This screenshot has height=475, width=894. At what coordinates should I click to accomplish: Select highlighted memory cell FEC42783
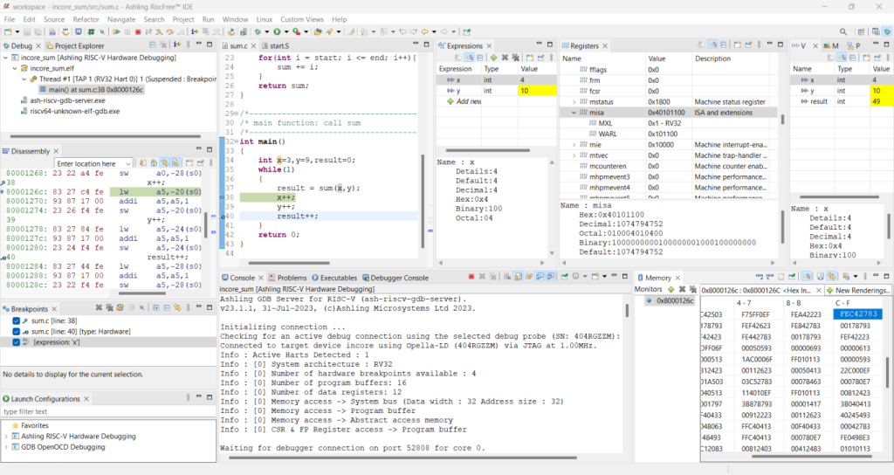click(858, 314)
